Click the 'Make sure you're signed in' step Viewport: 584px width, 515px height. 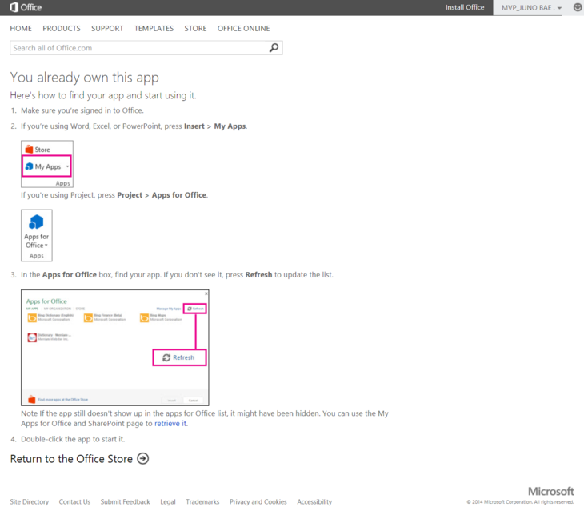82,110
